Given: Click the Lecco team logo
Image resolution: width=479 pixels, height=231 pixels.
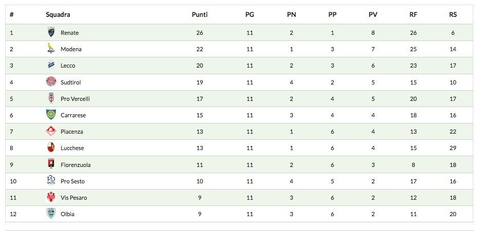Looking at the screenshot, I should pyautogui.click(x=51, y=66).
